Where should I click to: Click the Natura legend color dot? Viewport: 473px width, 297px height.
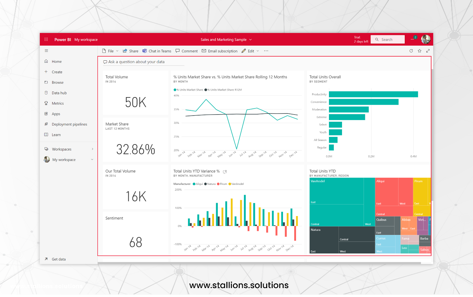[x=205, y=184]
